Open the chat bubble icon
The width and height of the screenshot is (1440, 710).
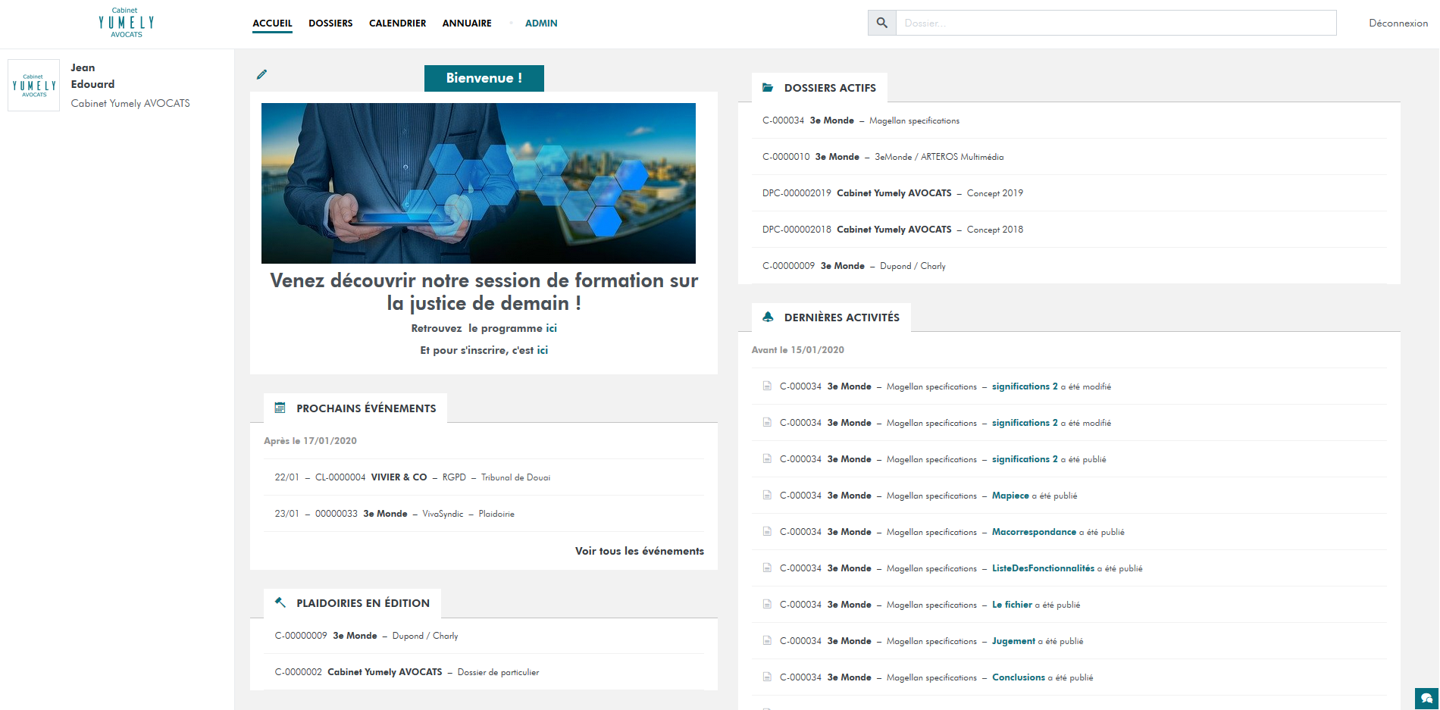1427,699
